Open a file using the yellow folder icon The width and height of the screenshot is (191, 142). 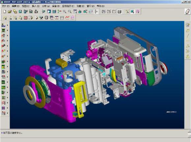[10, 12]
